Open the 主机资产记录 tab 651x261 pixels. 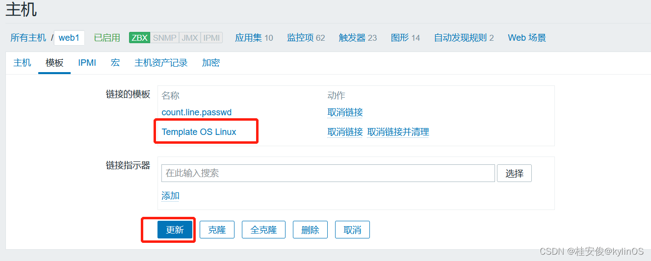[161, 63]
